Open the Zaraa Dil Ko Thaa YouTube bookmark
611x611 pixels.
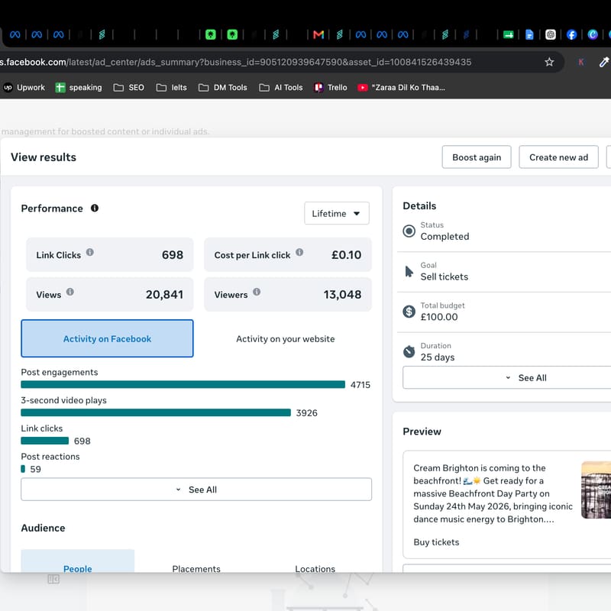402,88
